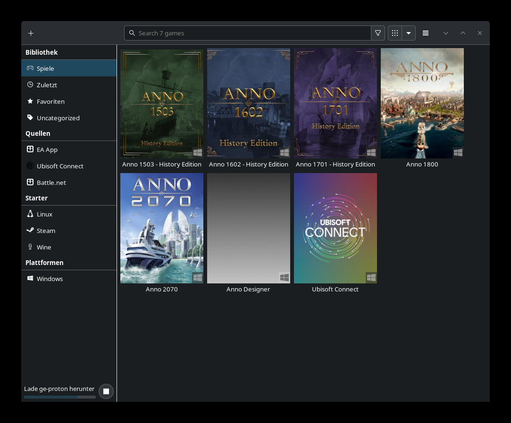Select Zuletzt in the sidebar
Screen dimensions: 511x423
tap(47, 85)
